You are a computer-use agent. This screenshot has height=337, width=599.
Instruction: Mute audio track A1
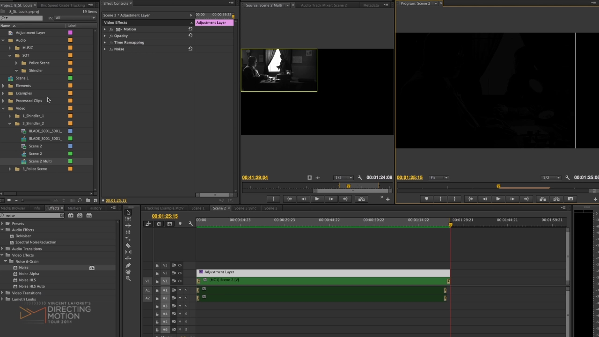point(180,290)
